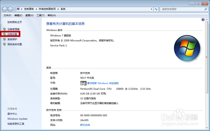This screenshot has height=131, width=210.
Task: Open 性能信息和工具 link
Action: [x=16, y=124]
